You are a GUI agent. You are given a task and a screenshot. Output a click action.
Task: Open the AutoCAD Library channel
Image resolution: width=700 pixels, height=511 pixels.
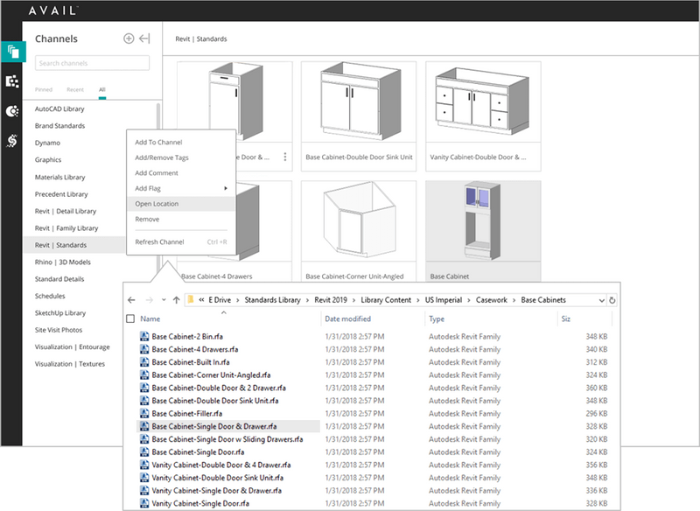tap(59, 108)
